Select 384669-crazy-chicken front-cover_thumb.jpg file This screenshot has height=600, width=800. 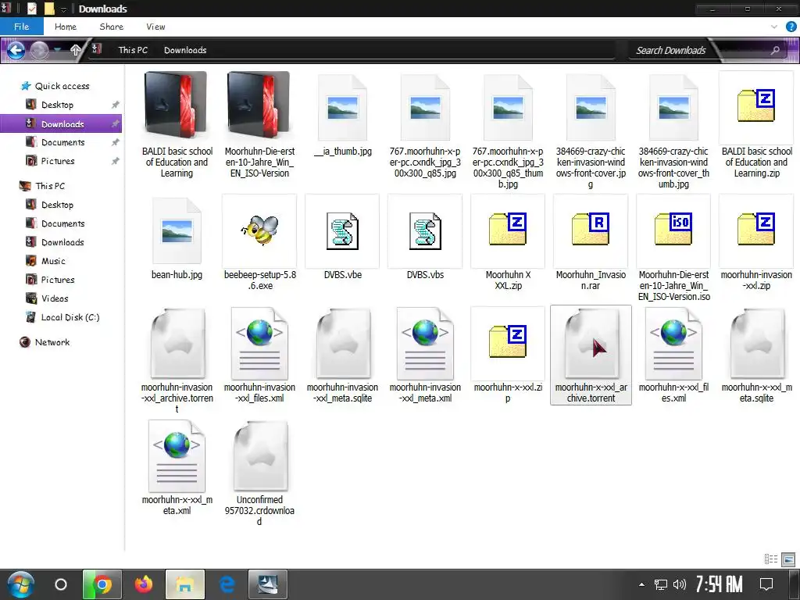point(673,130)
